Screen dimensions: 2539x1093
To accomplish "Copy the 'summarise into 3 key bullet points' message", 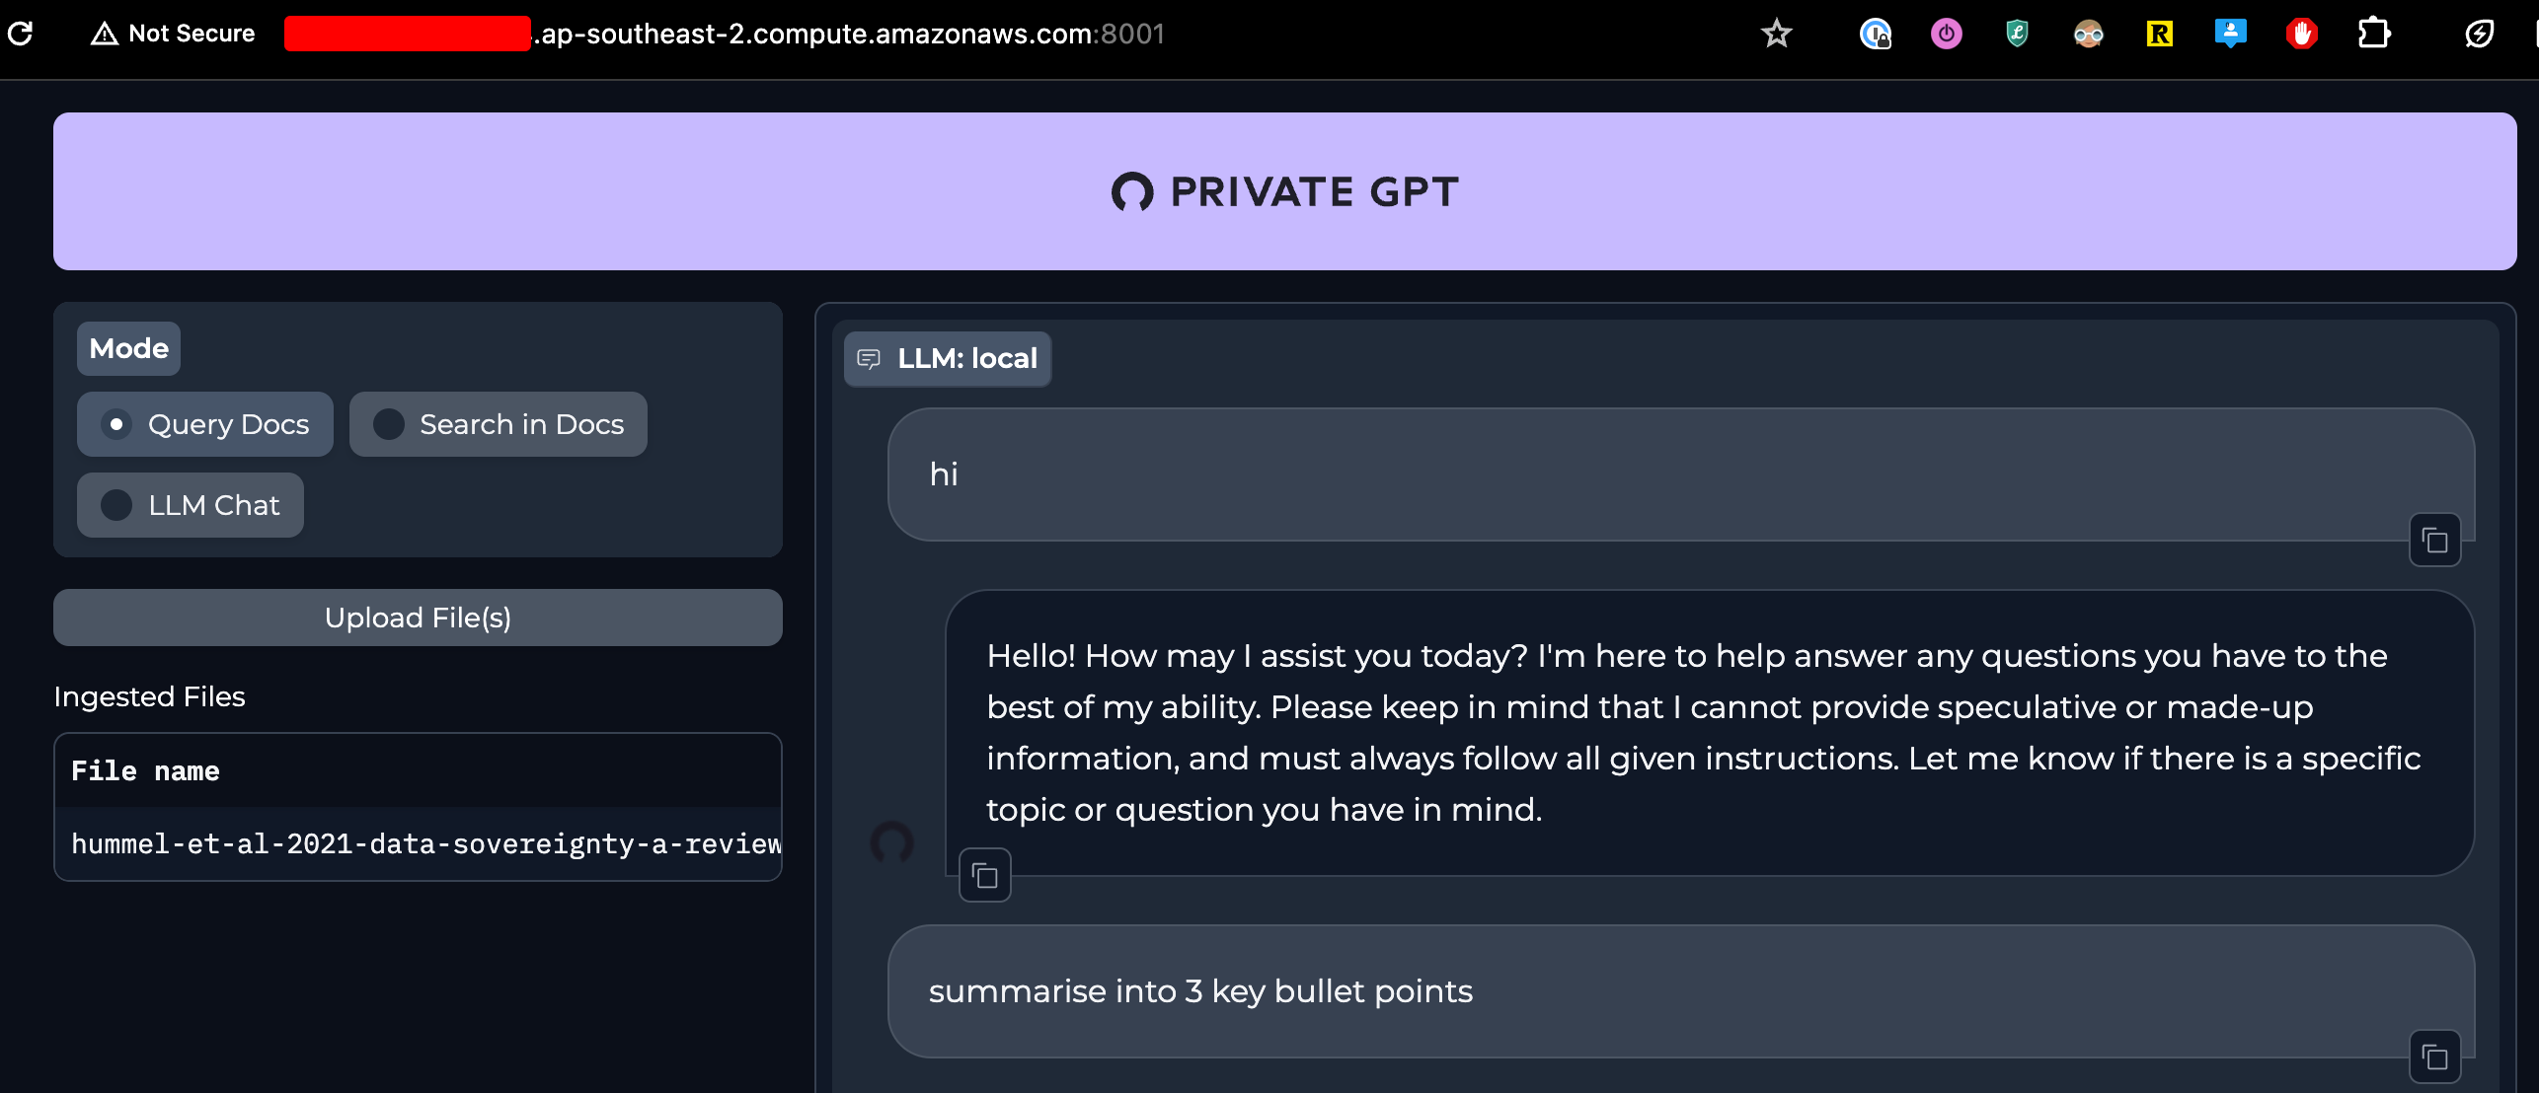I will [2434, 1057].
